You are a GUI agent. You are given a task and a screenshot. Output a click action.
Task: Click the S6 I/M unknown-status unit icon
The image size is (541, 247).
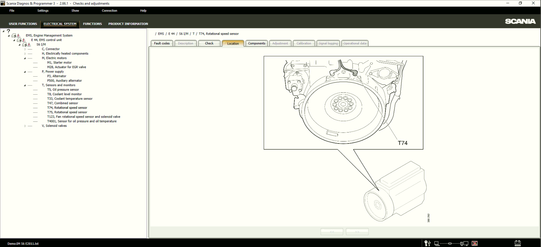tap(24, 44)
